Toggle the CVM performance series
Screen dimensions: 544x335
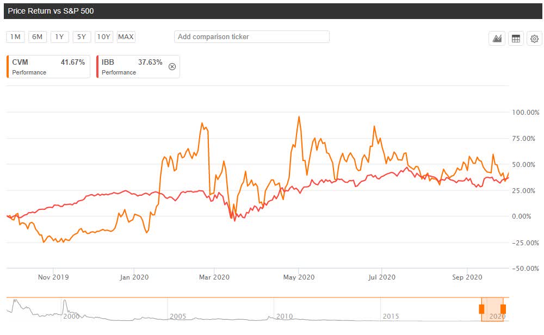(48, 67)
